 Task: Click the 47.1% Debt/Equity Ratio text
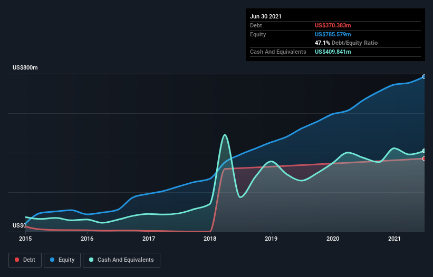[x=347, y=43]
